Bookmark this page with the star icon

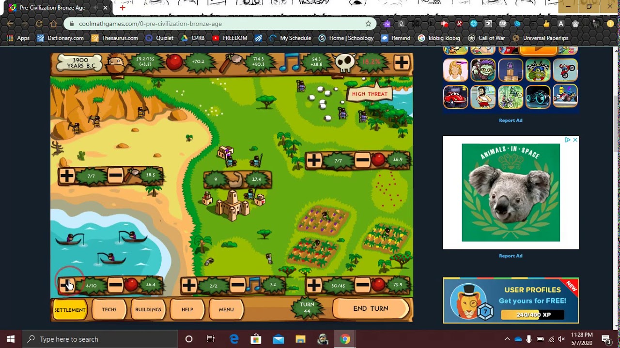coord(368,23)
